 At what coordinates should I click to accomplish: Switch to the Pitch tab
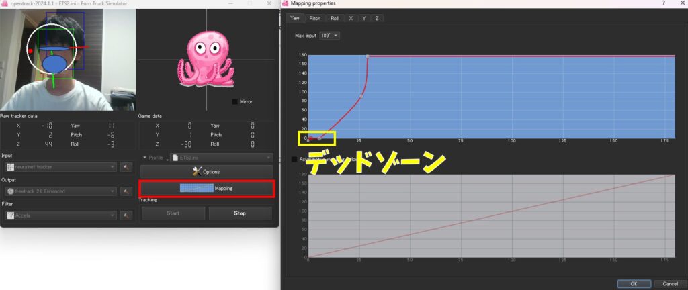[315, 18]
